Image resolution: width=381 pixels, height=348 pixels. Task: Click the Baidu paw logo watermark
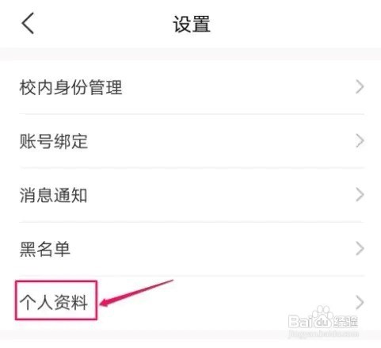point(322,317)
